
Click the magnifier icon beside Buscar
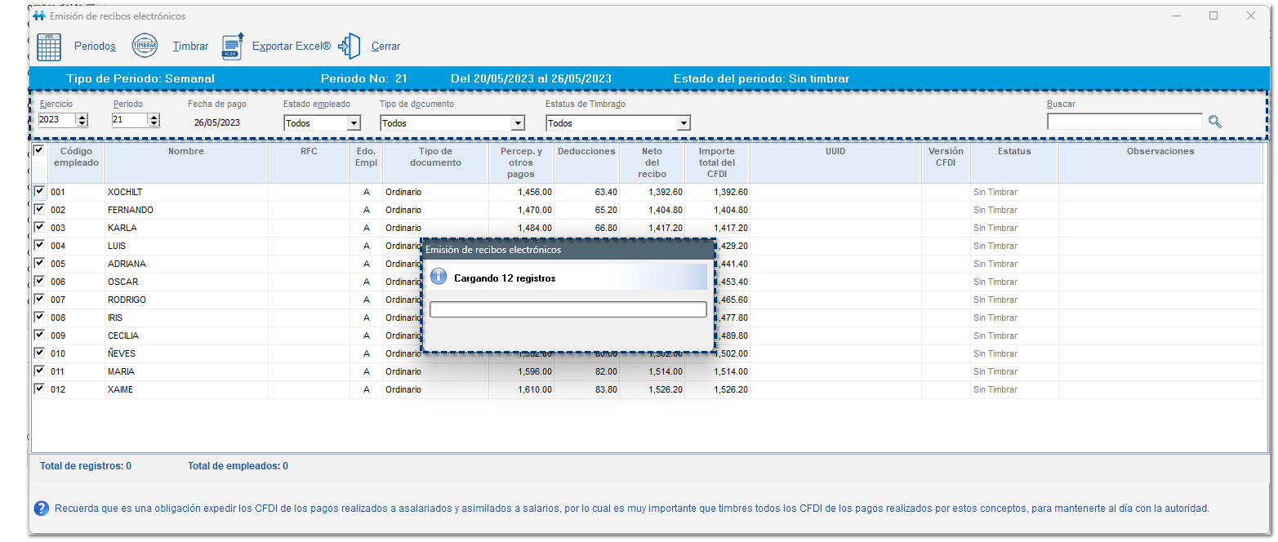click(x=1215, y=121)
